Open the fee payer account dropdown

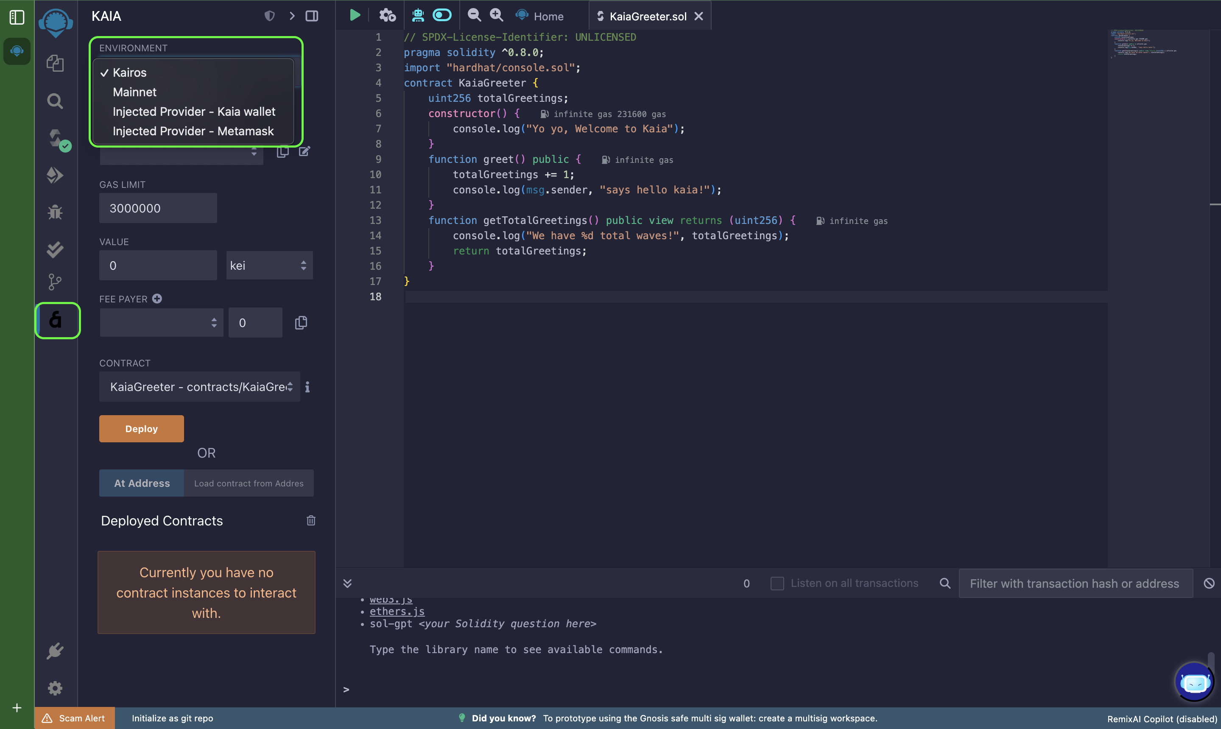tap(161, 323)
